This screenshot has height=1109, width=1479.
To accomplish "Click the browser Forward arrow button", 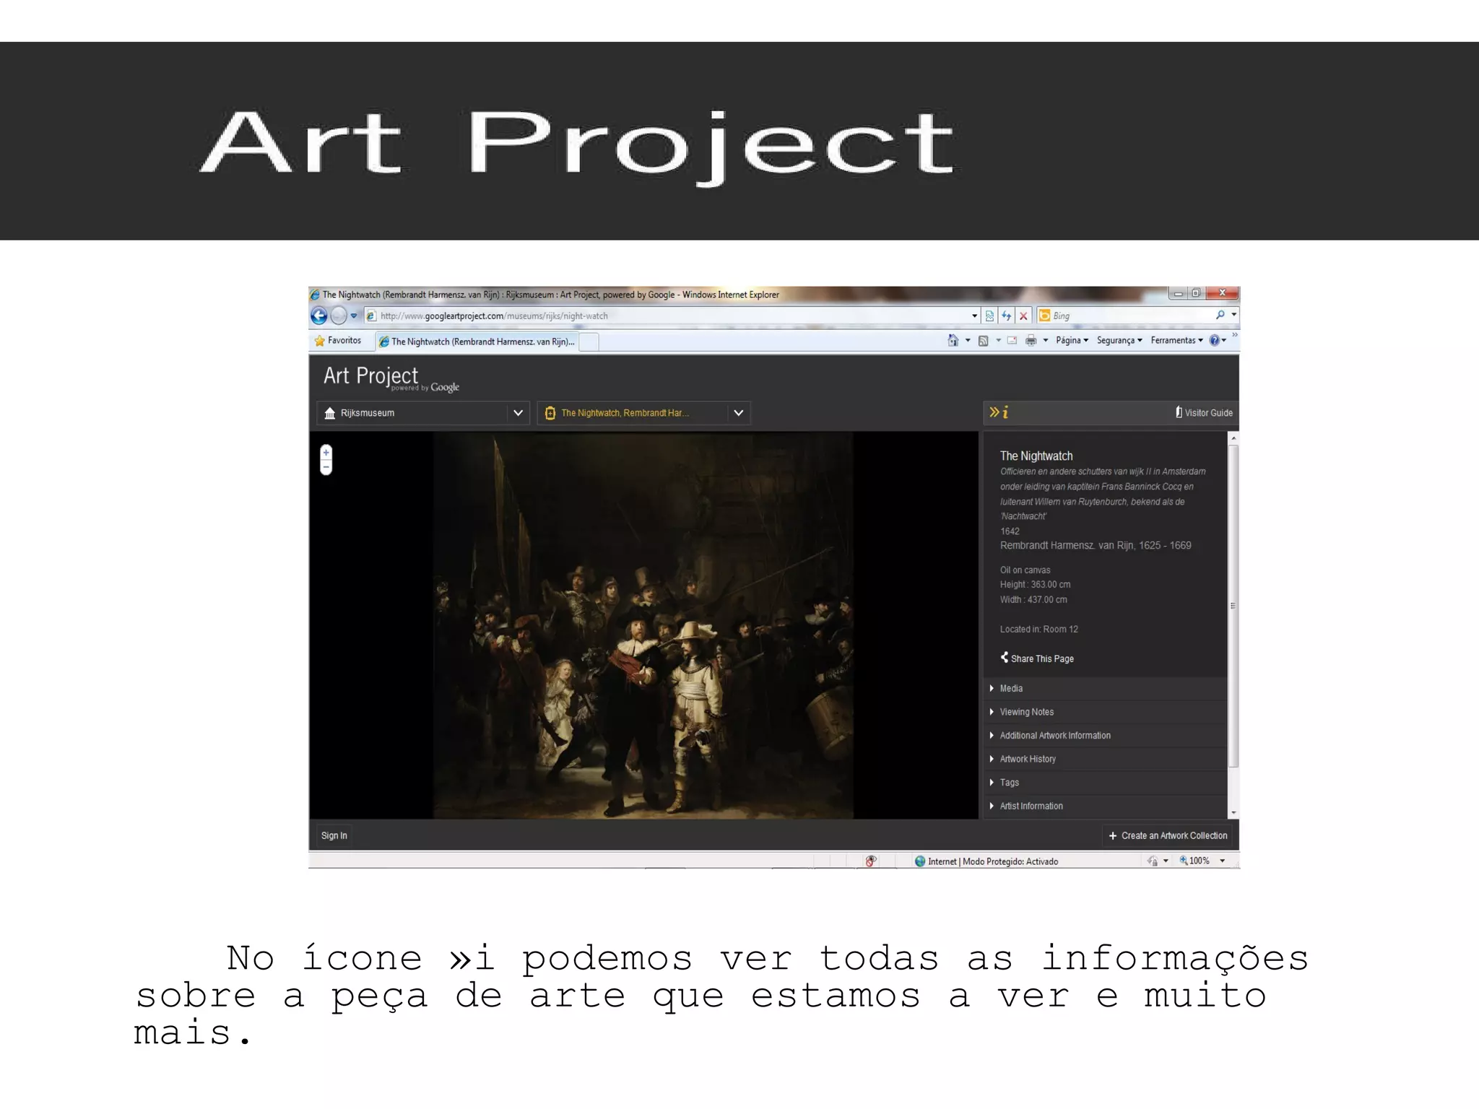I will click(338, 316).
